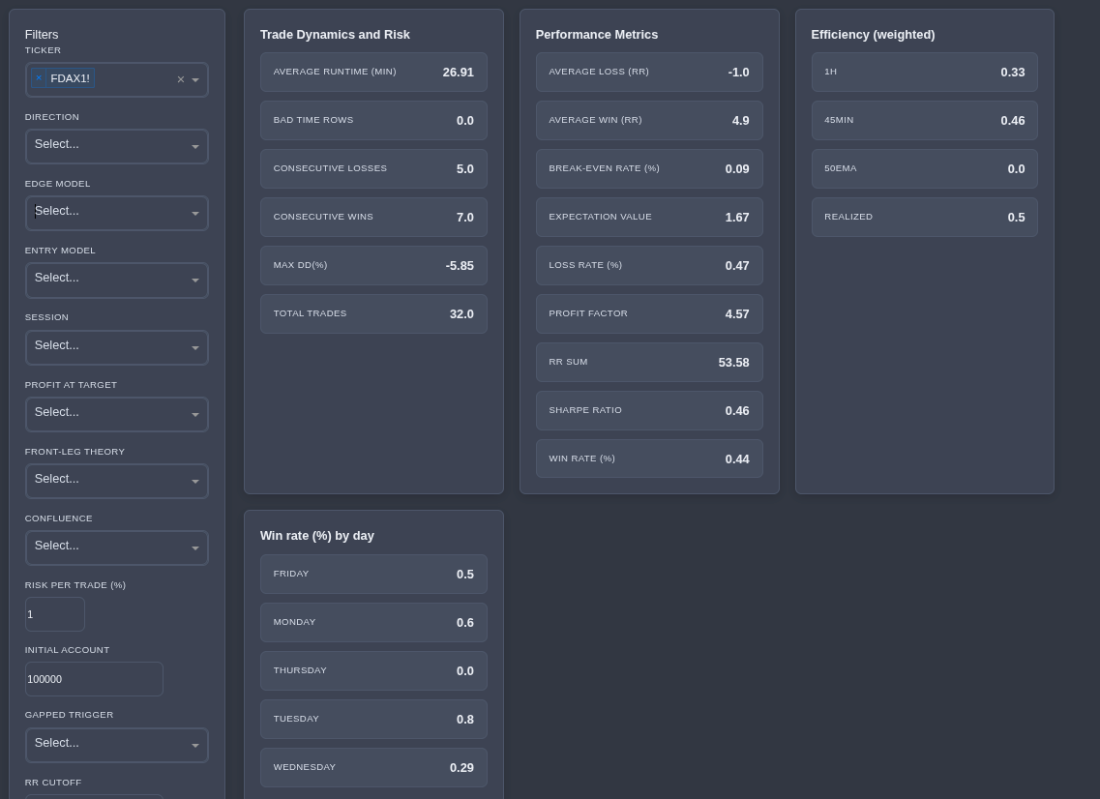Click the Realized efficiency tile
Screen dimensions: 1100x799
tap(924, 217)
